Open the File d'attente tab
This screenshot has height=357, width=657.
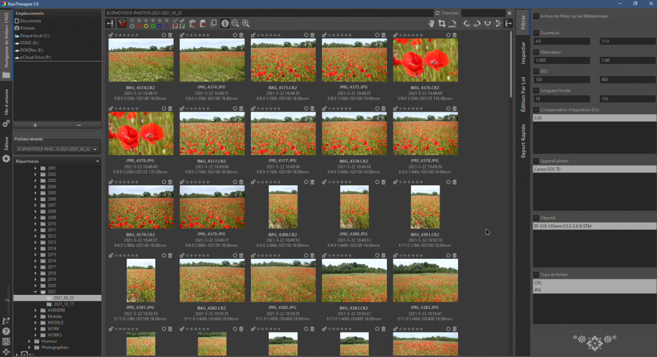(6, 102)
